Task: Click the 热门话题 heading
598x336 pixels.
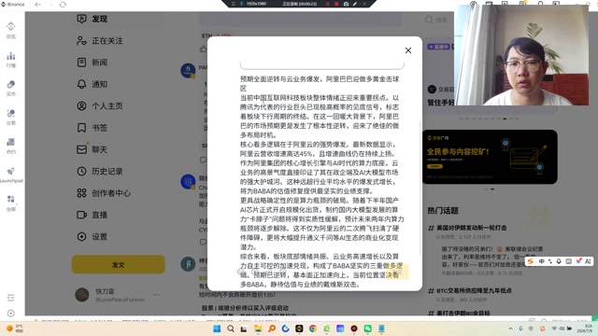Action: pos(443,210)
